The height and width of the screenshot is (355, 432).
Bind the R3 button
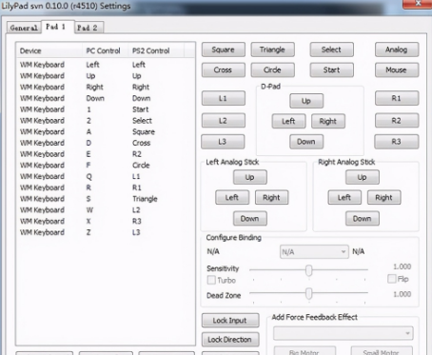[x=397, y=142]
